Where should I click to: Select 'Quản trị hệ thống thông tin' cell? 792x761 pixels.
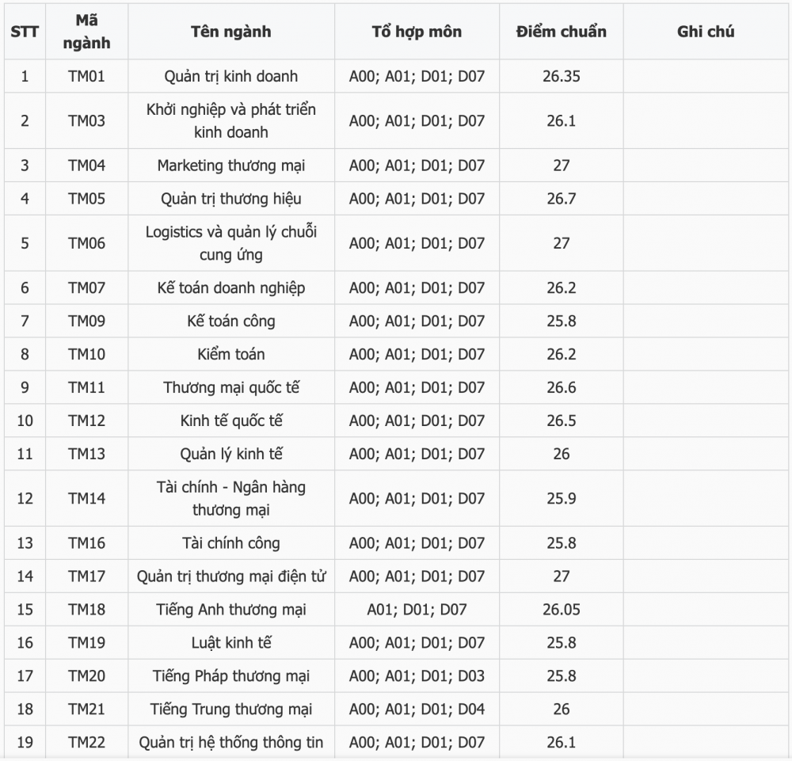[230, 742]
